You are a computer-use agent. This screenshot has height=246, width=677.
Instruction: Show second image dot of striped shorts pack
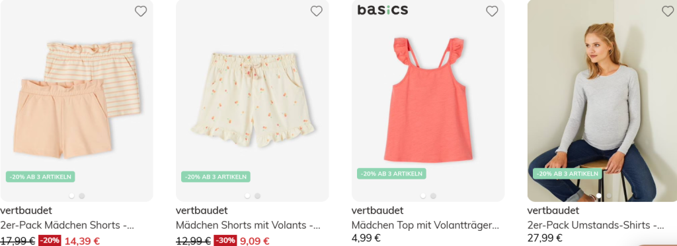tap(82, 196)
